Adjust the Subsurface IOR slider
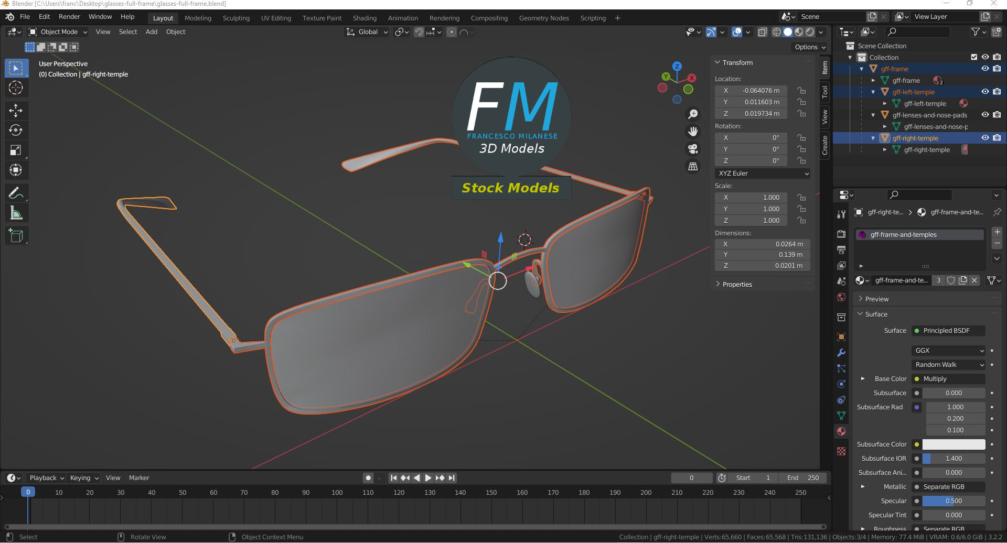The image size is (1007, 543). click(954, 459)
